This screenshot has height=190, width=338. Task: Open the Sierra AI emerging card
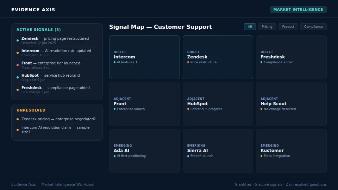point(218,151)
